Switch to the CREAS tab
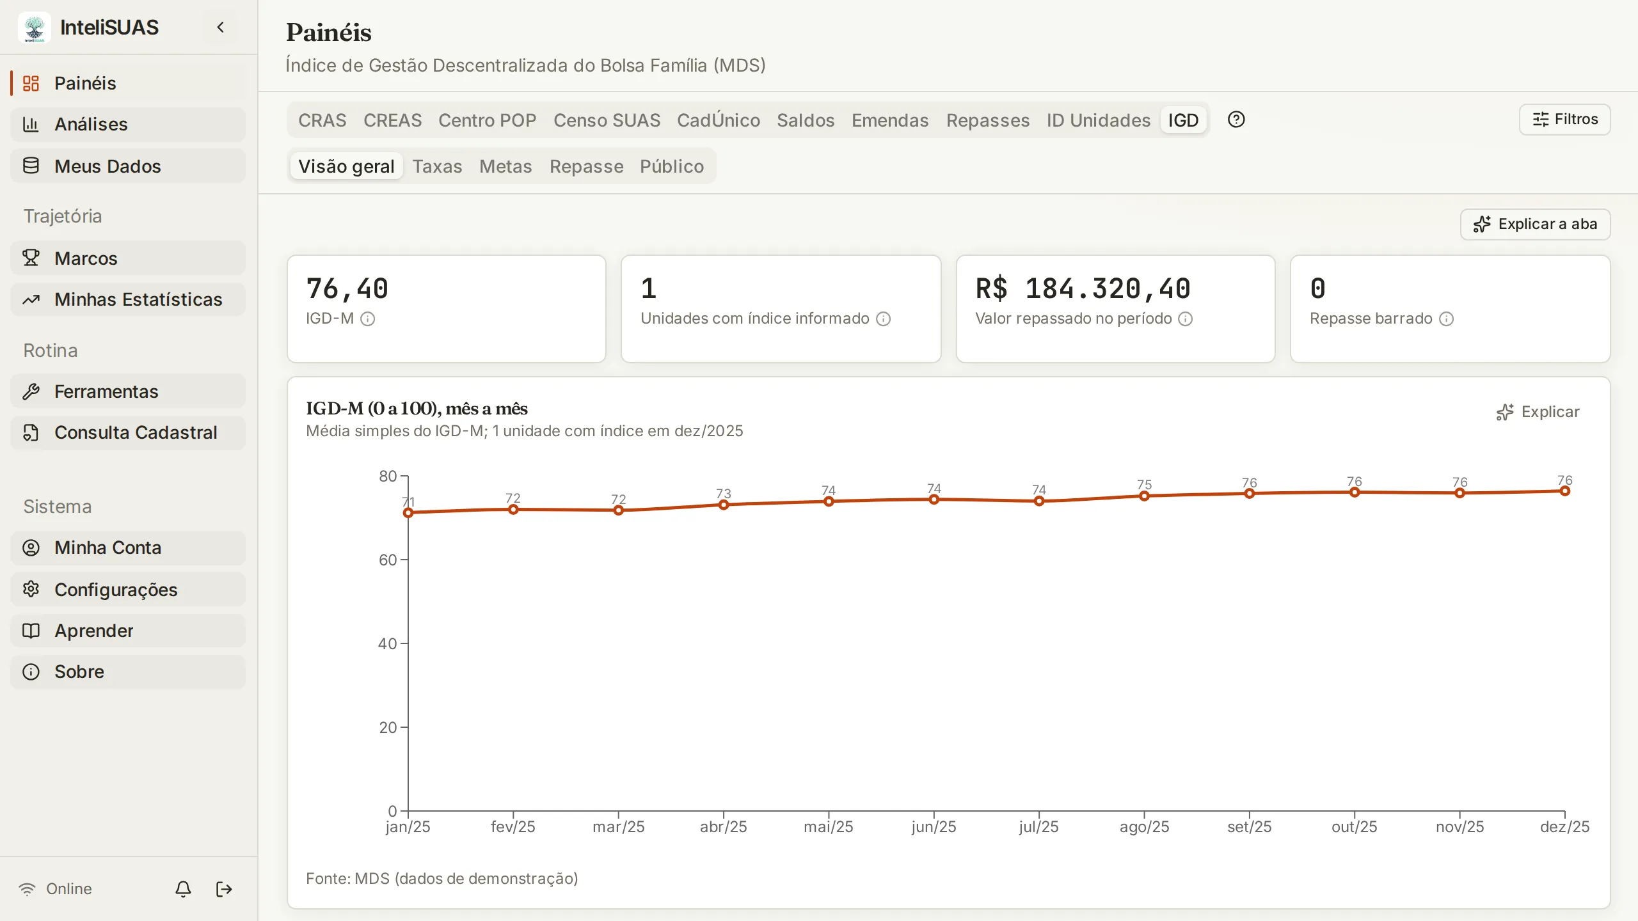1638x921 pixels. click(x=393, y=120)
